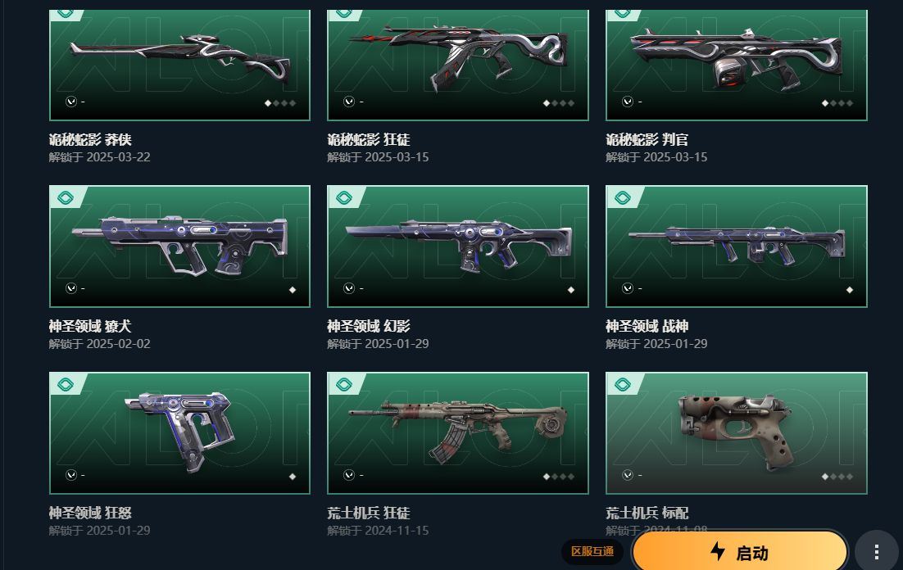Open the 荒土机兵 标配 pistol skin card
The height and width of the screenshot is (570, 903).
(737, 433)
